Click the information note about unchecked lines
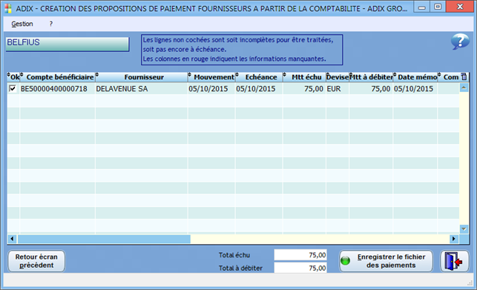The image size is (477, 290). pos(242,50)
